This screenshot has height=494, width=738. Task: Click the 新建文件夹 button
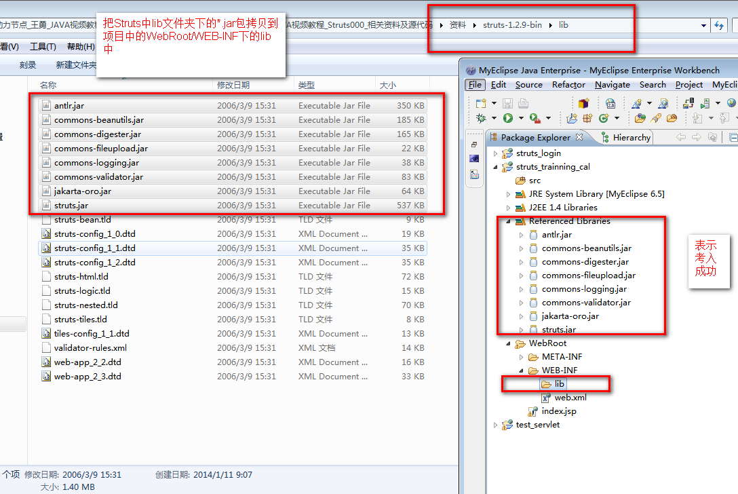click(x=75, y=65)
